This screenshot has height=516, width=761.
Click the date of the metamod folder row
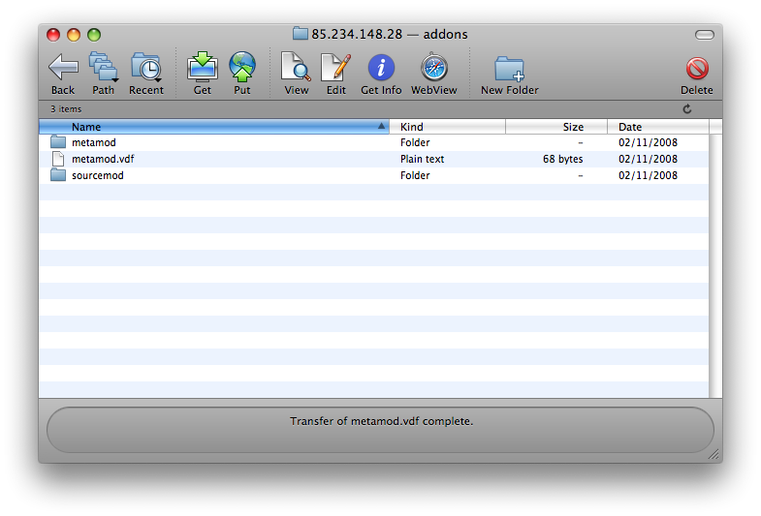(648, 142)
